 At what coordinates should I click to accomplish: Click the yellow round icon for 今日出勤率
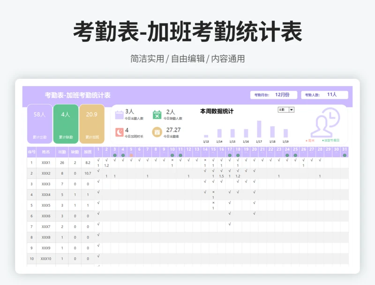point(157,132)
